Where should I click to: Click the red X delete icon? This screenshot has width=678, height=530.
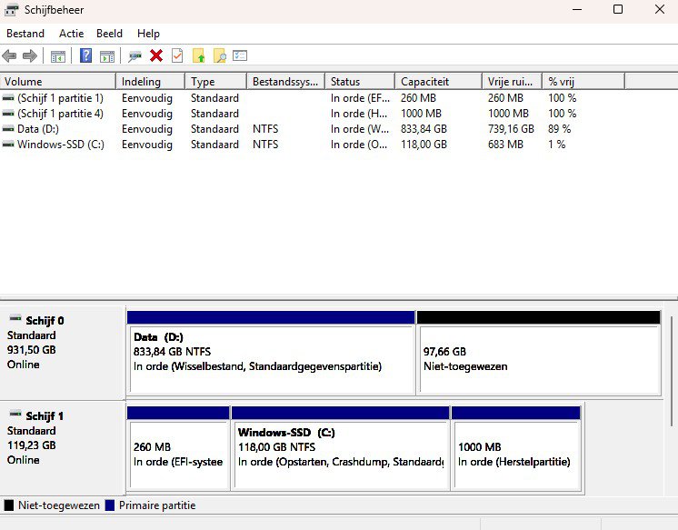point(156,56)
